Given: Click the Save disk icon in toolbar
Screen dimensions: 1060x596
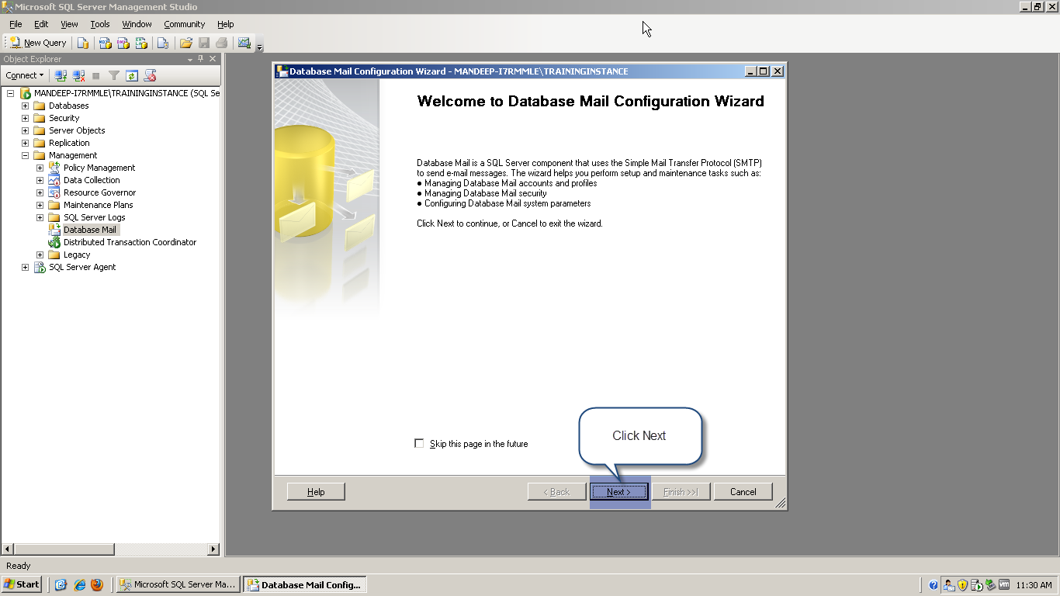Looking at the screenshot, I should (x=204, y=43).
